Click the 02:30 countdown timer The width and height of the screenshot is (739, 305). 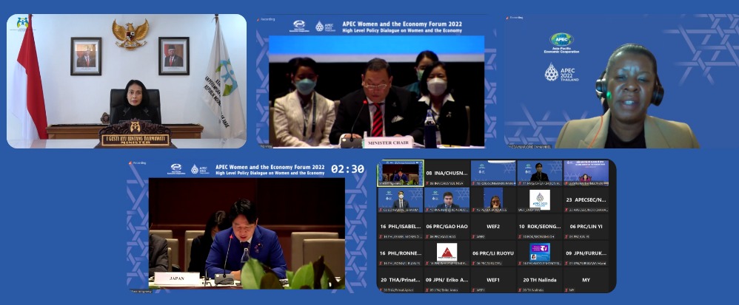click(347, 169)
